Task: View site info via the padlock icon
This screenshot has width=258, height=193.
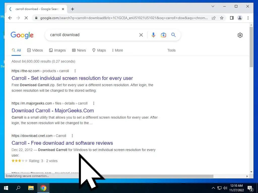Action: tap(36, 18)
